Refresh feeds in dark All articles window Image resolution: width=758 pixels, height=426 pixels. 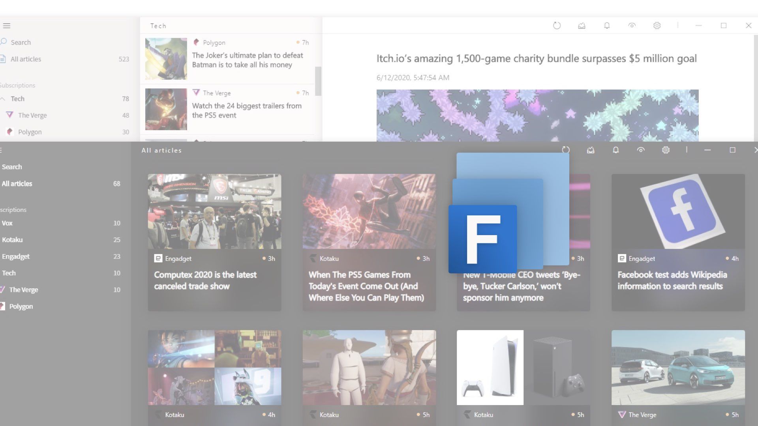coord(566,150)
